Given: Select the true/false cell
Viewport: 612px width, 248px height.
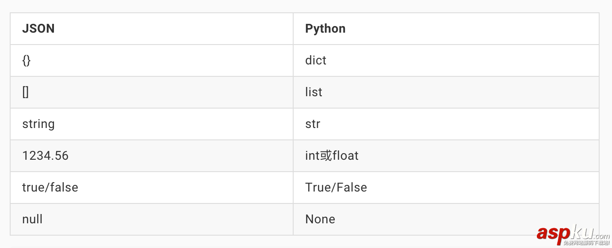Looking at the screenshot, I should click(x=50, y=188).
